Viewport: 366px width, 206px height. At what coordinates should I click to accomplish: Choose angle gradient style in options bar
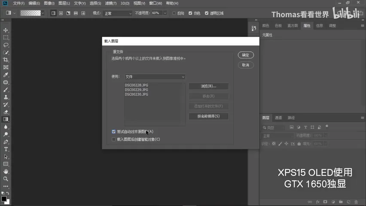tap(68, 13)
